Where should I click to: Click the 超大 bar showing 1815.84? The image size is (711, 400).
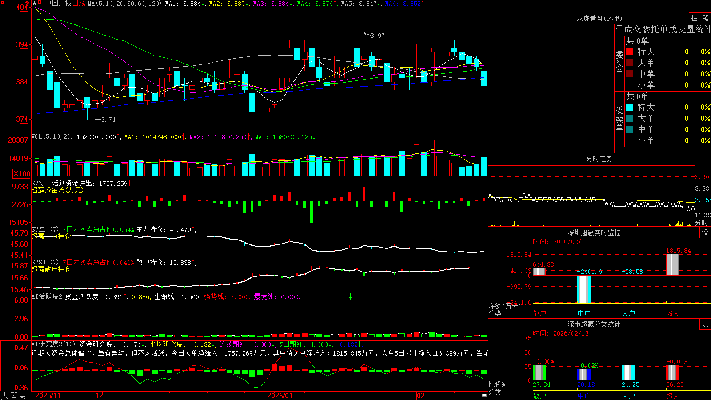(673, 264)
